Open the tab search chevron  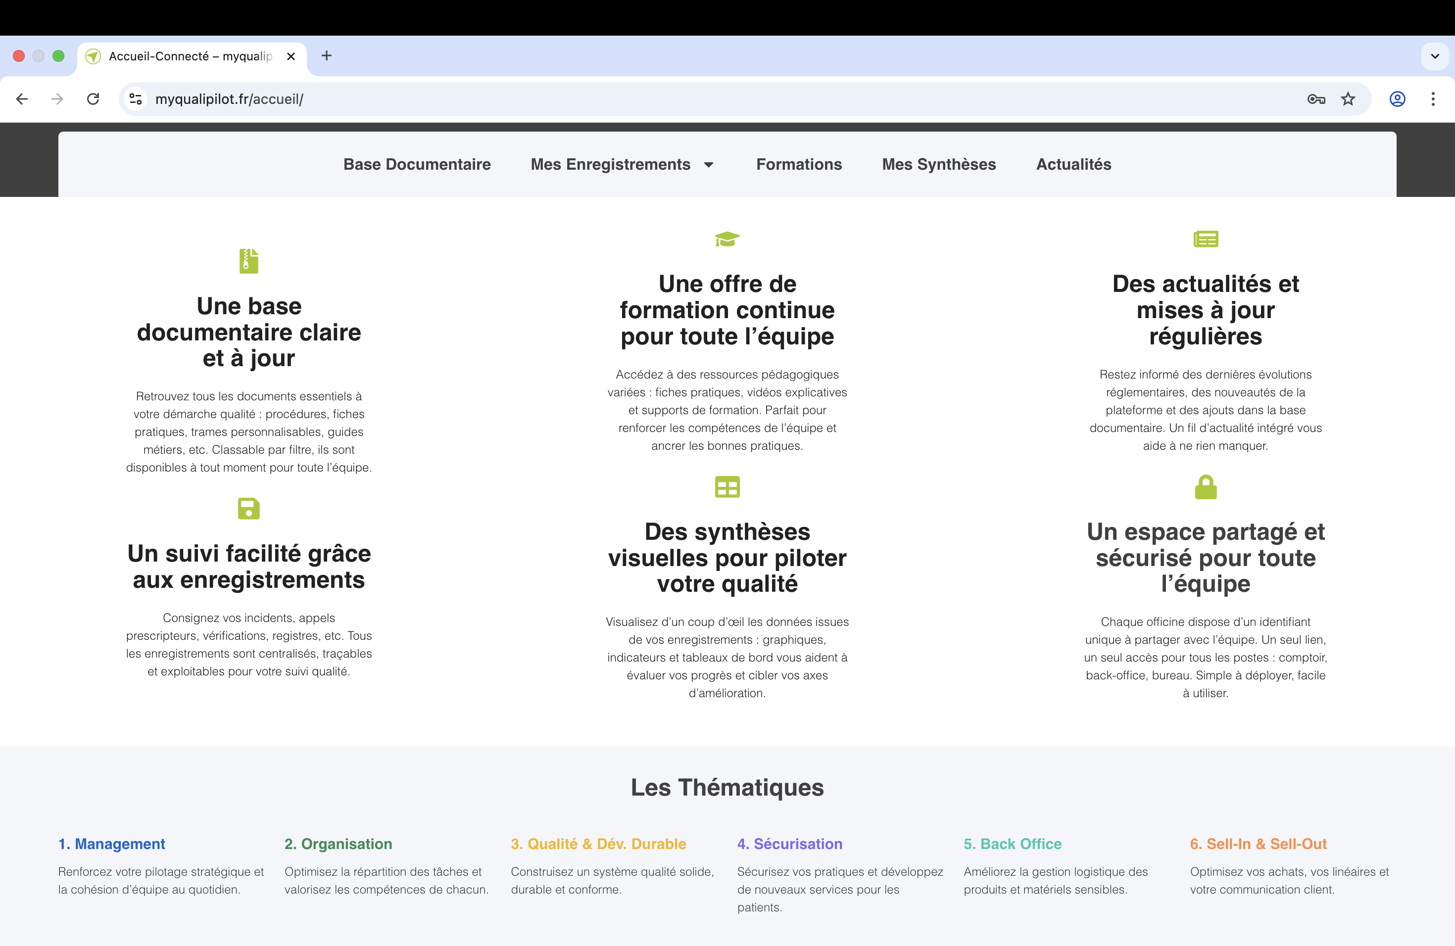1435,56
